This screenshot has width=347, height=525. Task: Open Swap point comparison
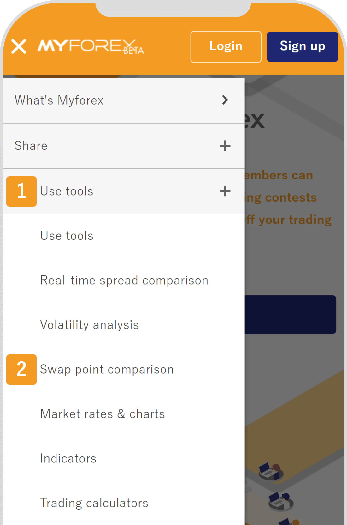click(107, 369)
